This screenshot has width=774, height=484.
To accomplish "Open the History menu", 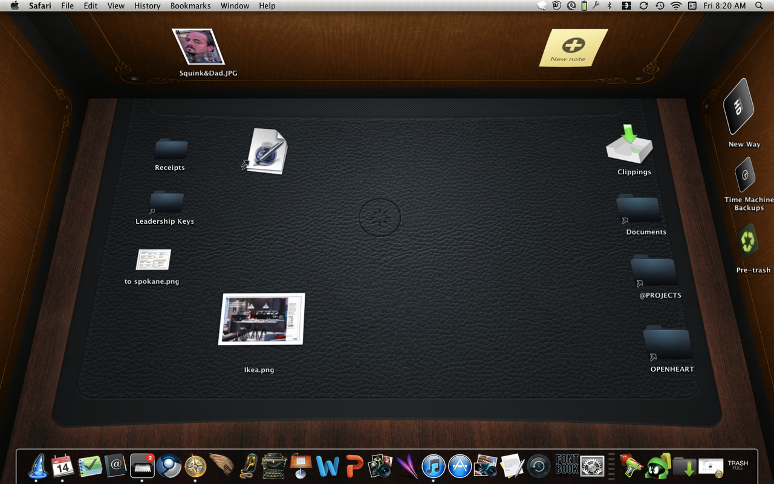I will click(148, 5).
